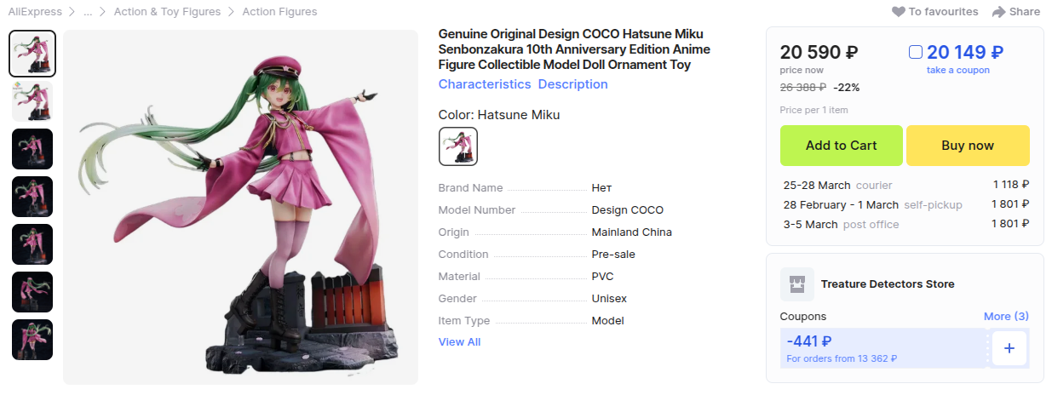This screenshot has width=1052, height=401.
Task: View the third product thumbnail
Action: pyautogui.click(x=32, y=149)
